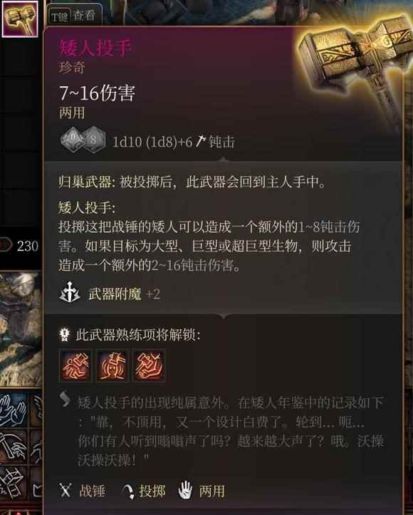Click the third weapon action skill icon
This screenshot has height=515, width=413.
[149, 365]
